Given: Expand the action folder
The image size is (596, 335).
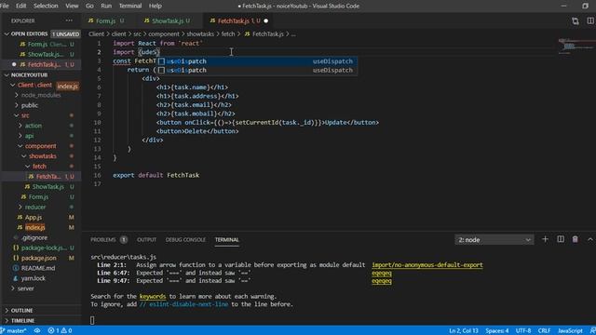Looking at the screenshot, I should [x=20, y=126].
